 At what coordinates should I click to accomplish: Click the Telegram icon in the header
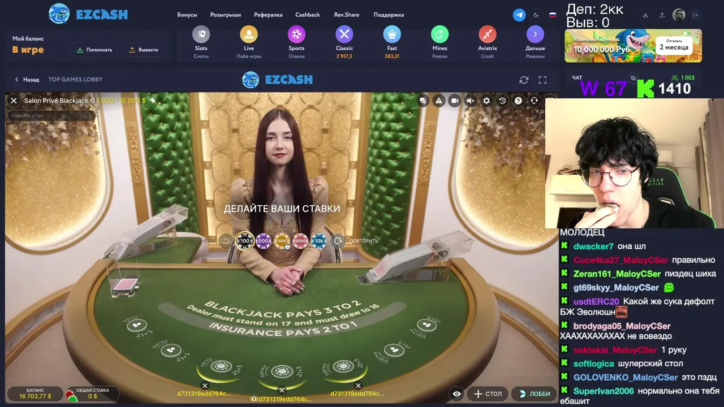[x=519, y=15]
